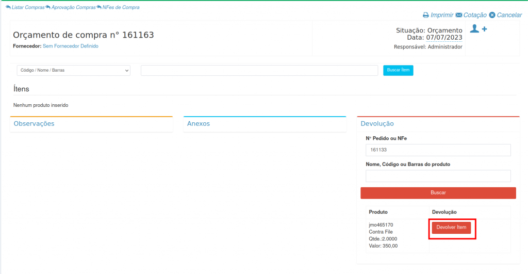Click the add user icon

478,29
